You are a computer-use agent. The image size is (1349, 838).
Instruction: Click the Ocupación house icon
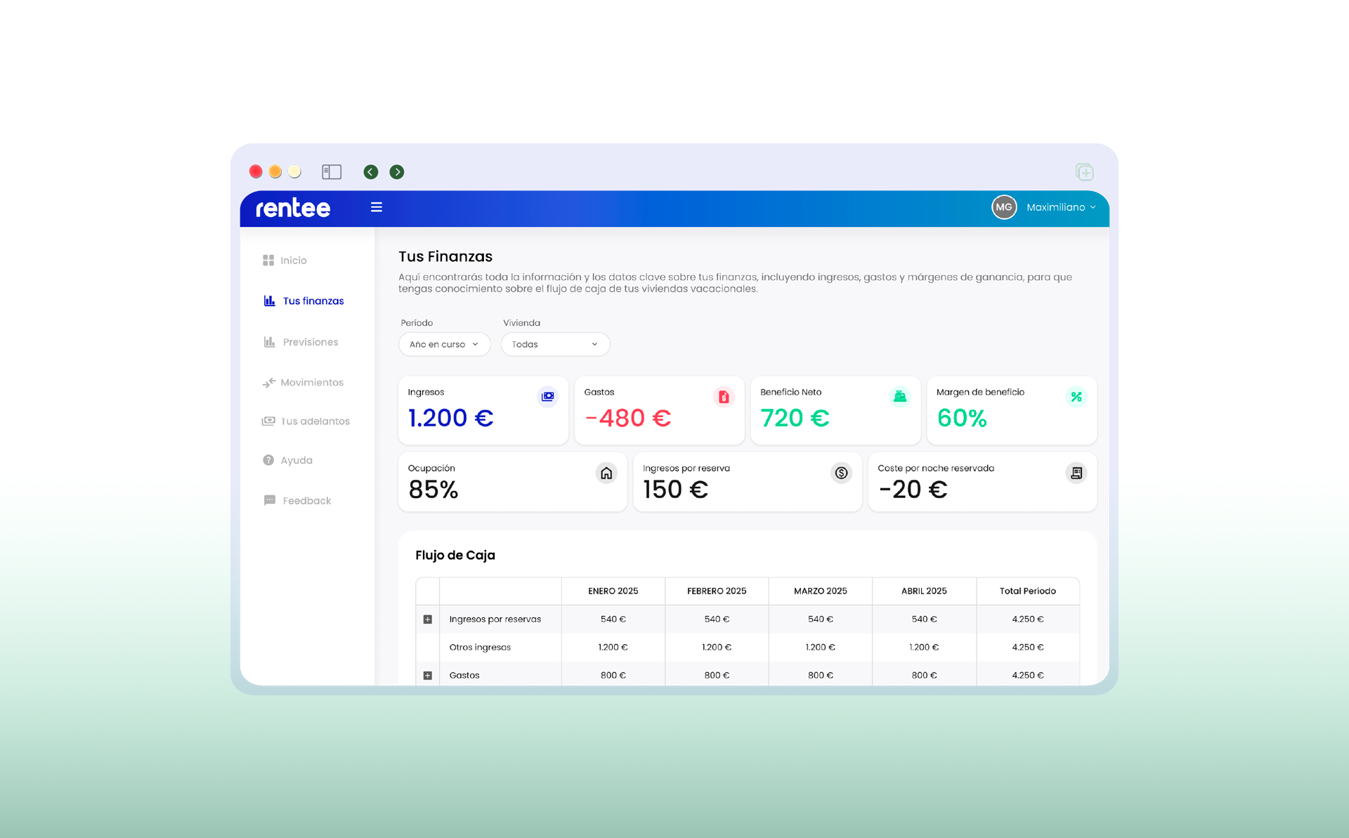[x=606, y=473]
